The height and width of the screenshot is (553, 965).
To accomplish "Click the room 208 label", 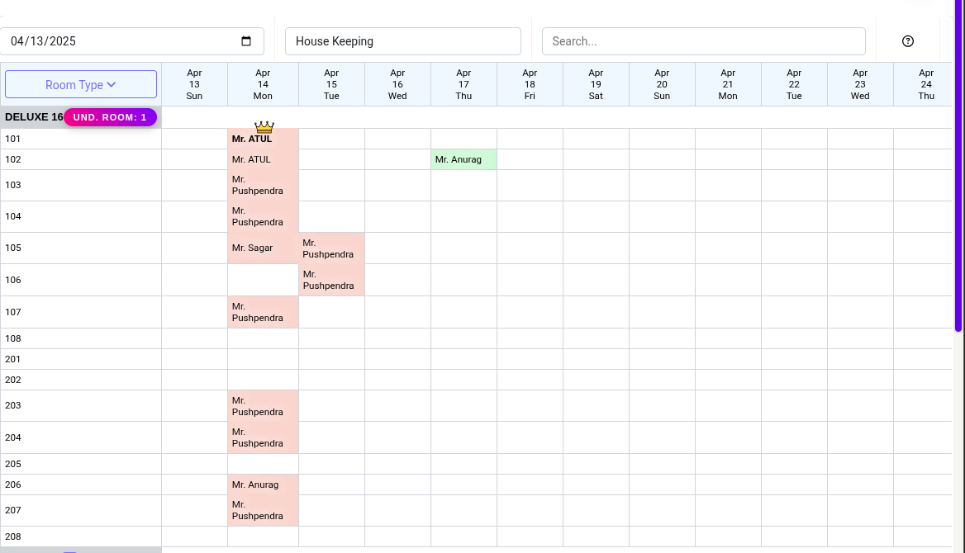I will coord(13,536).
